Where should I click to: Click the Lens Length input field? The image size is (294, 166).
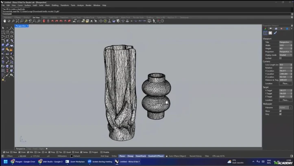click(x=285, y=65)
